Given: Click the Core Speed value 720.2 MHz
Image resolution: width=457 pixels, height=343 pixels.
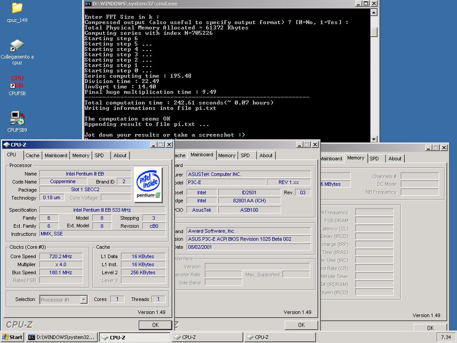Looking at the screenshot, I should coord(61,256).
